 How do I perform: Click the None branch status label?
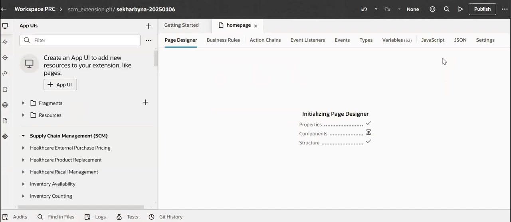(413, 9)
